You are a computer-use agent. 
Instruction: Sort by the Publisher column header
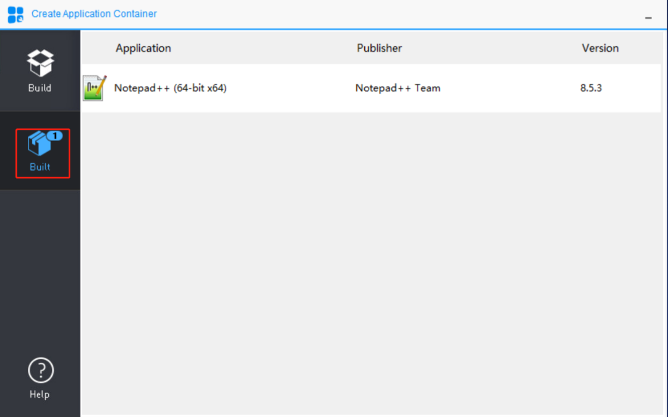379,48
